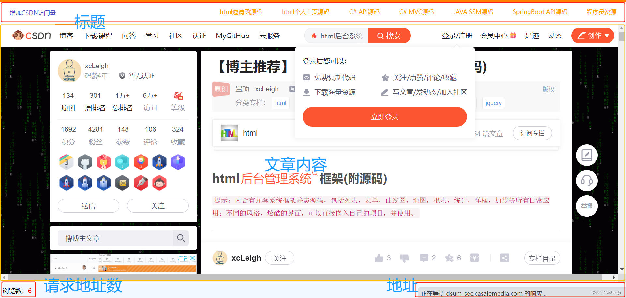Screen dimensions: 626x298
Task: Click the 订阅专栏 button
Action: (532, 133)
